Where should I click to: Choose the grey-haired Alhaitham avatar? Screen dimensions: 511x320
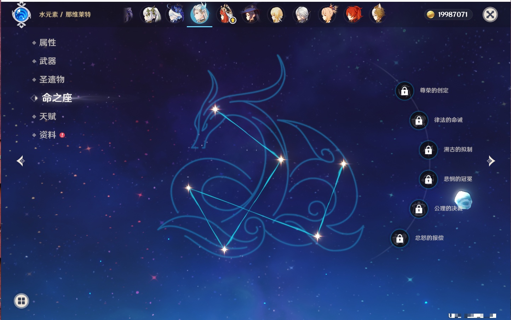coord(302,14)
